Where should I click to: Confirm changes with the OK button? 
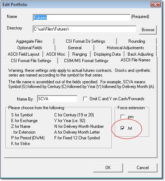[x=108, y=168]
